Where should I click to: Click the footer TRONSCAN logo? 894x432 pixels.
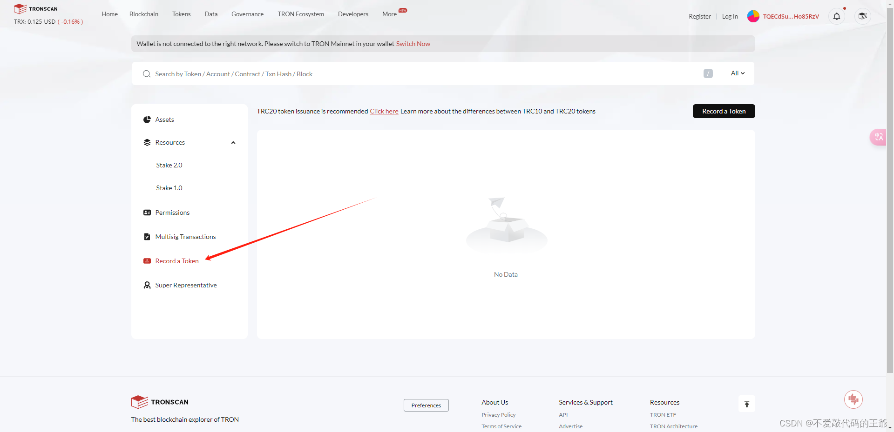coord(160,402)
